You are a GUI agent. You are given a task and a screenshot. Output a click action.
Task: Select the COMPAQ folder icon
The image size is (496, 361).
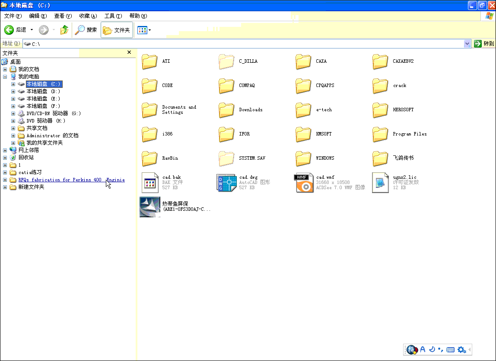click(x=226, y=86)
